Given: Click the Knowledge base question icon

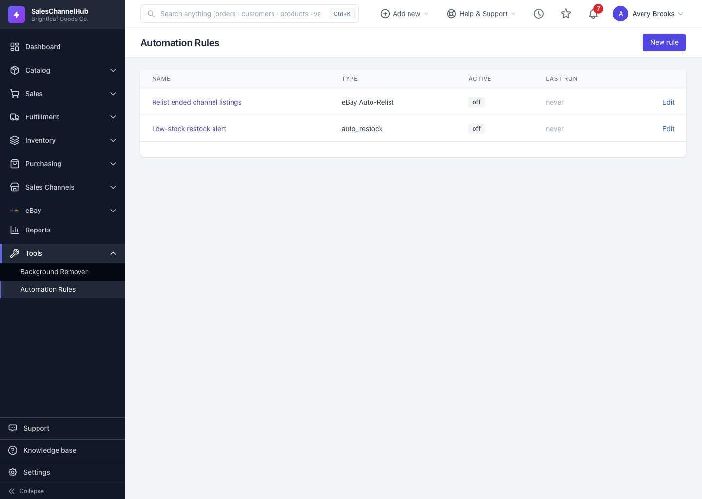Looking at the screenshot, I should pyautogui.click(x=13, y=450).
